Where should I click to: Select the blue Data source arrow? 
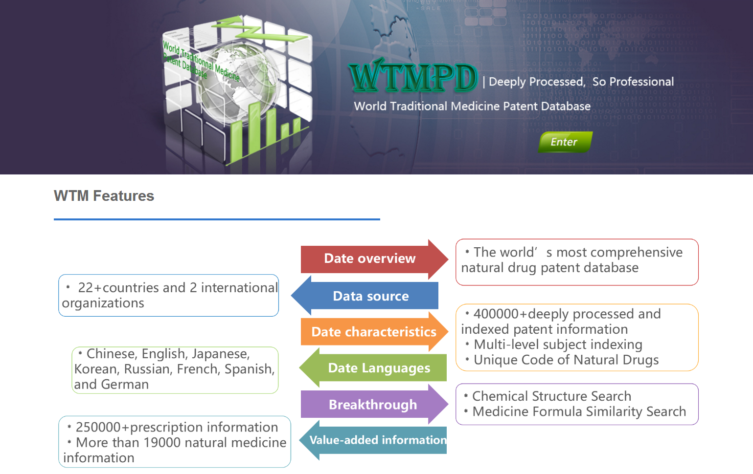click(365, 296)
